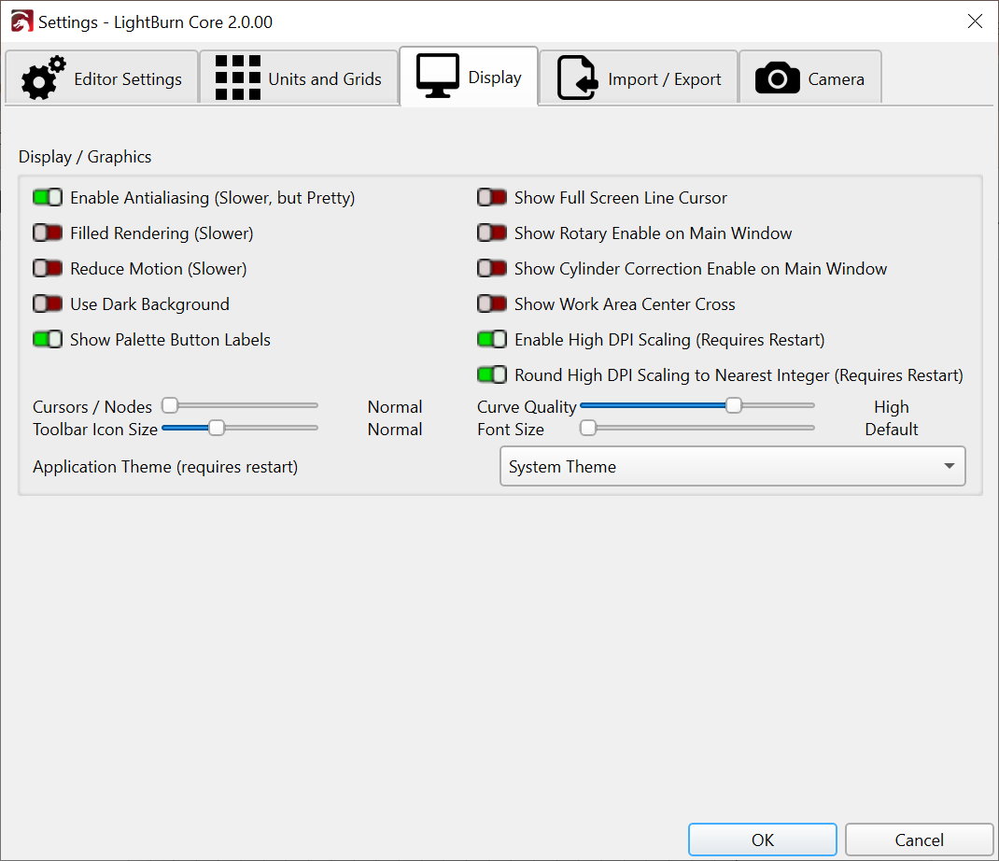
Task: Turn on Filled Rendering toggle
Action: tap(48, 233)
